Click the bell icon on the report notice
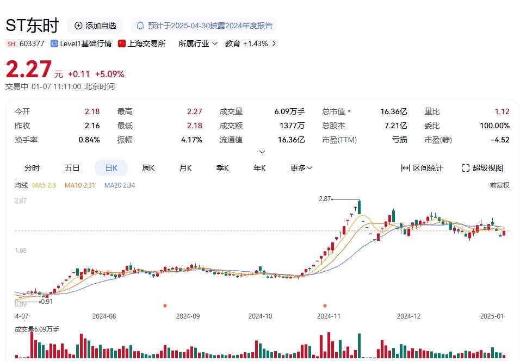520x362 pixels. point(141,25)
